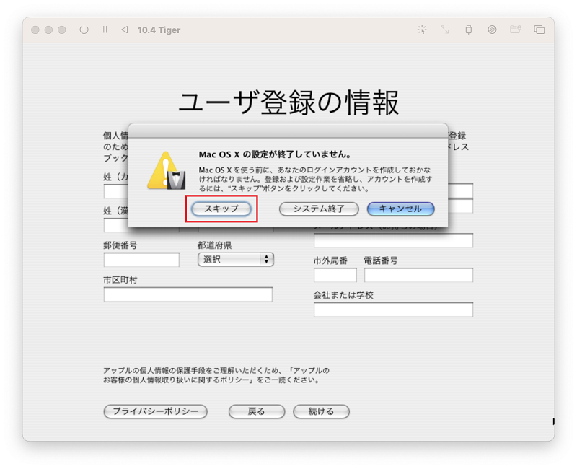Click the スキップ (Skip) button
This screenshot has width=577, height=469.
point(221,209)
